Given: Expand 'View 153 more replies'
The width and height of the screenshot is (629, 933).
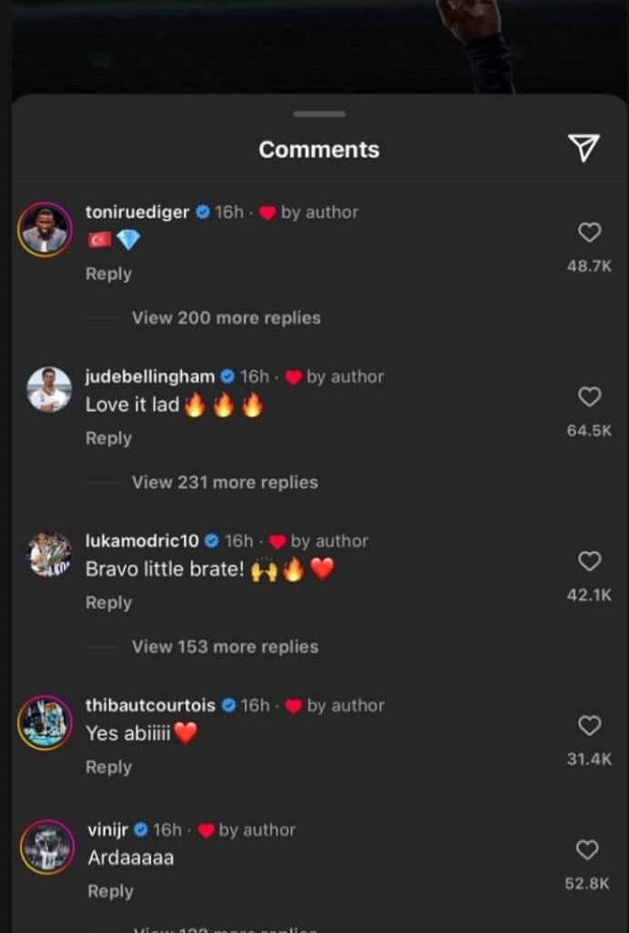Looking at the screenshot, I should pyautogui.click(x=225, y=647).
